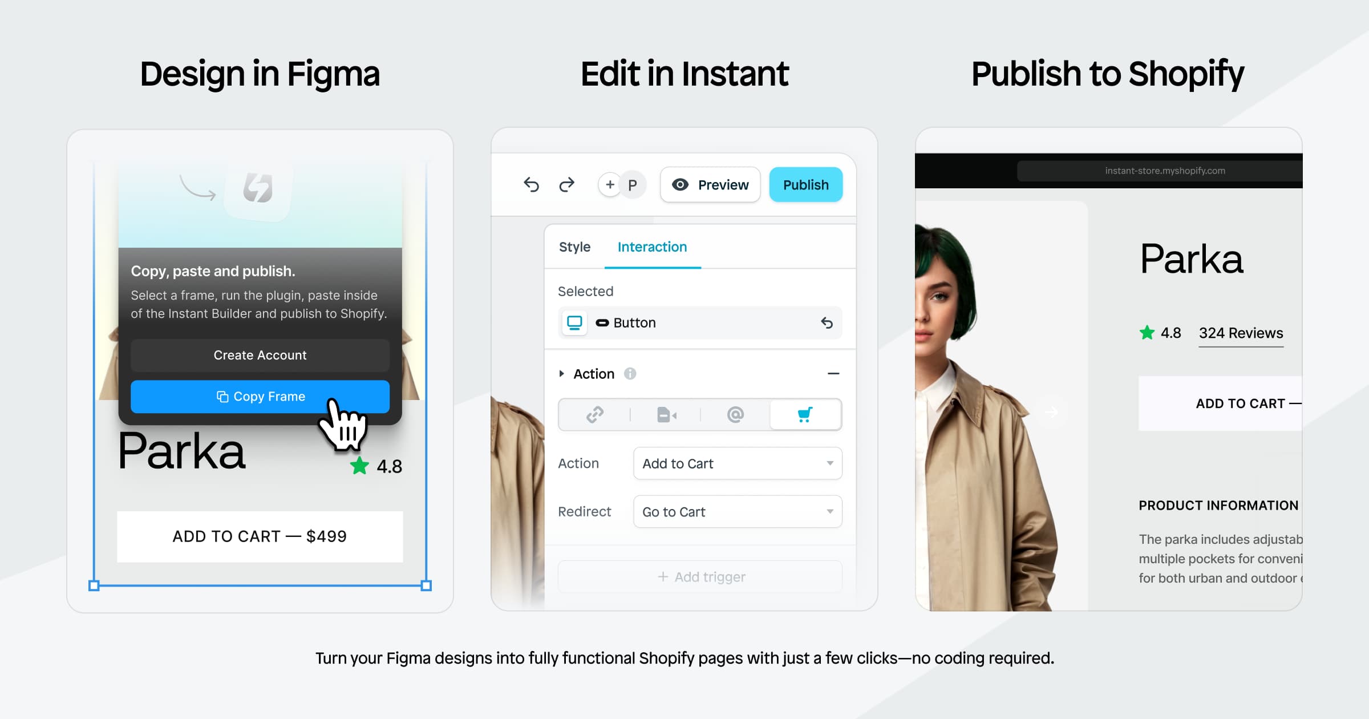Switch to the Interaction tab

pos(652,247)
